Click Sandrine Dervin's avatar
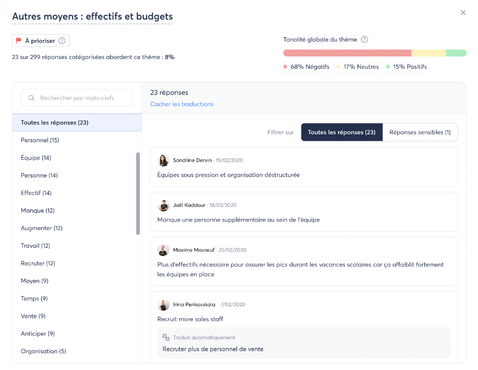This screenshot has height=370, width=478. click(x=163, y=160)
